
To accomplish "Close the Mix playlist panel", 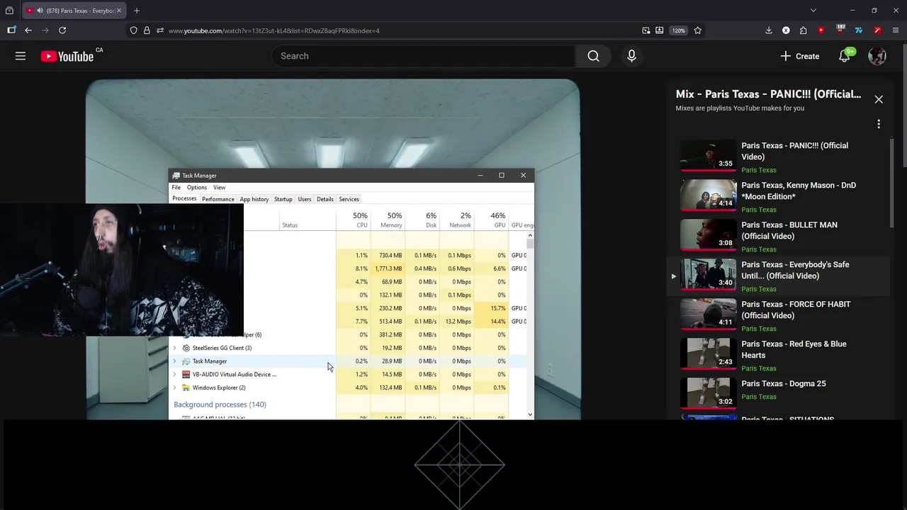I will click(879, 99).
